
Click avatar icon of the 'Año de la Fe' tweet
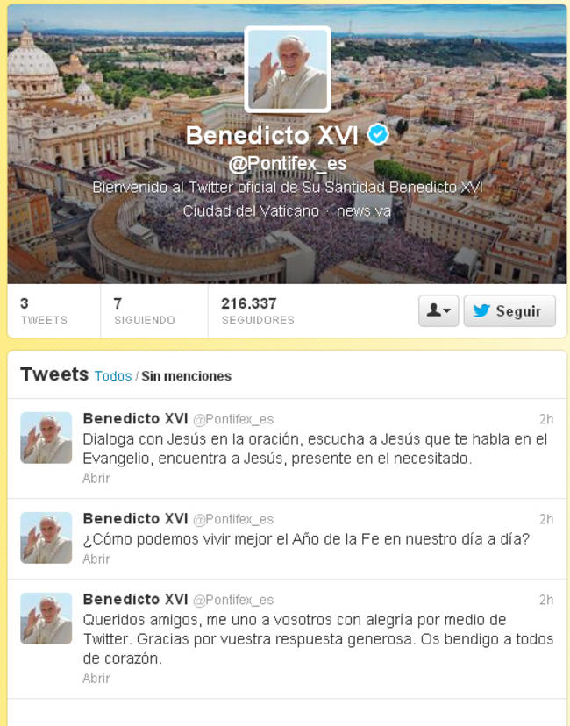pyautogui.click(x=46, y=537)
